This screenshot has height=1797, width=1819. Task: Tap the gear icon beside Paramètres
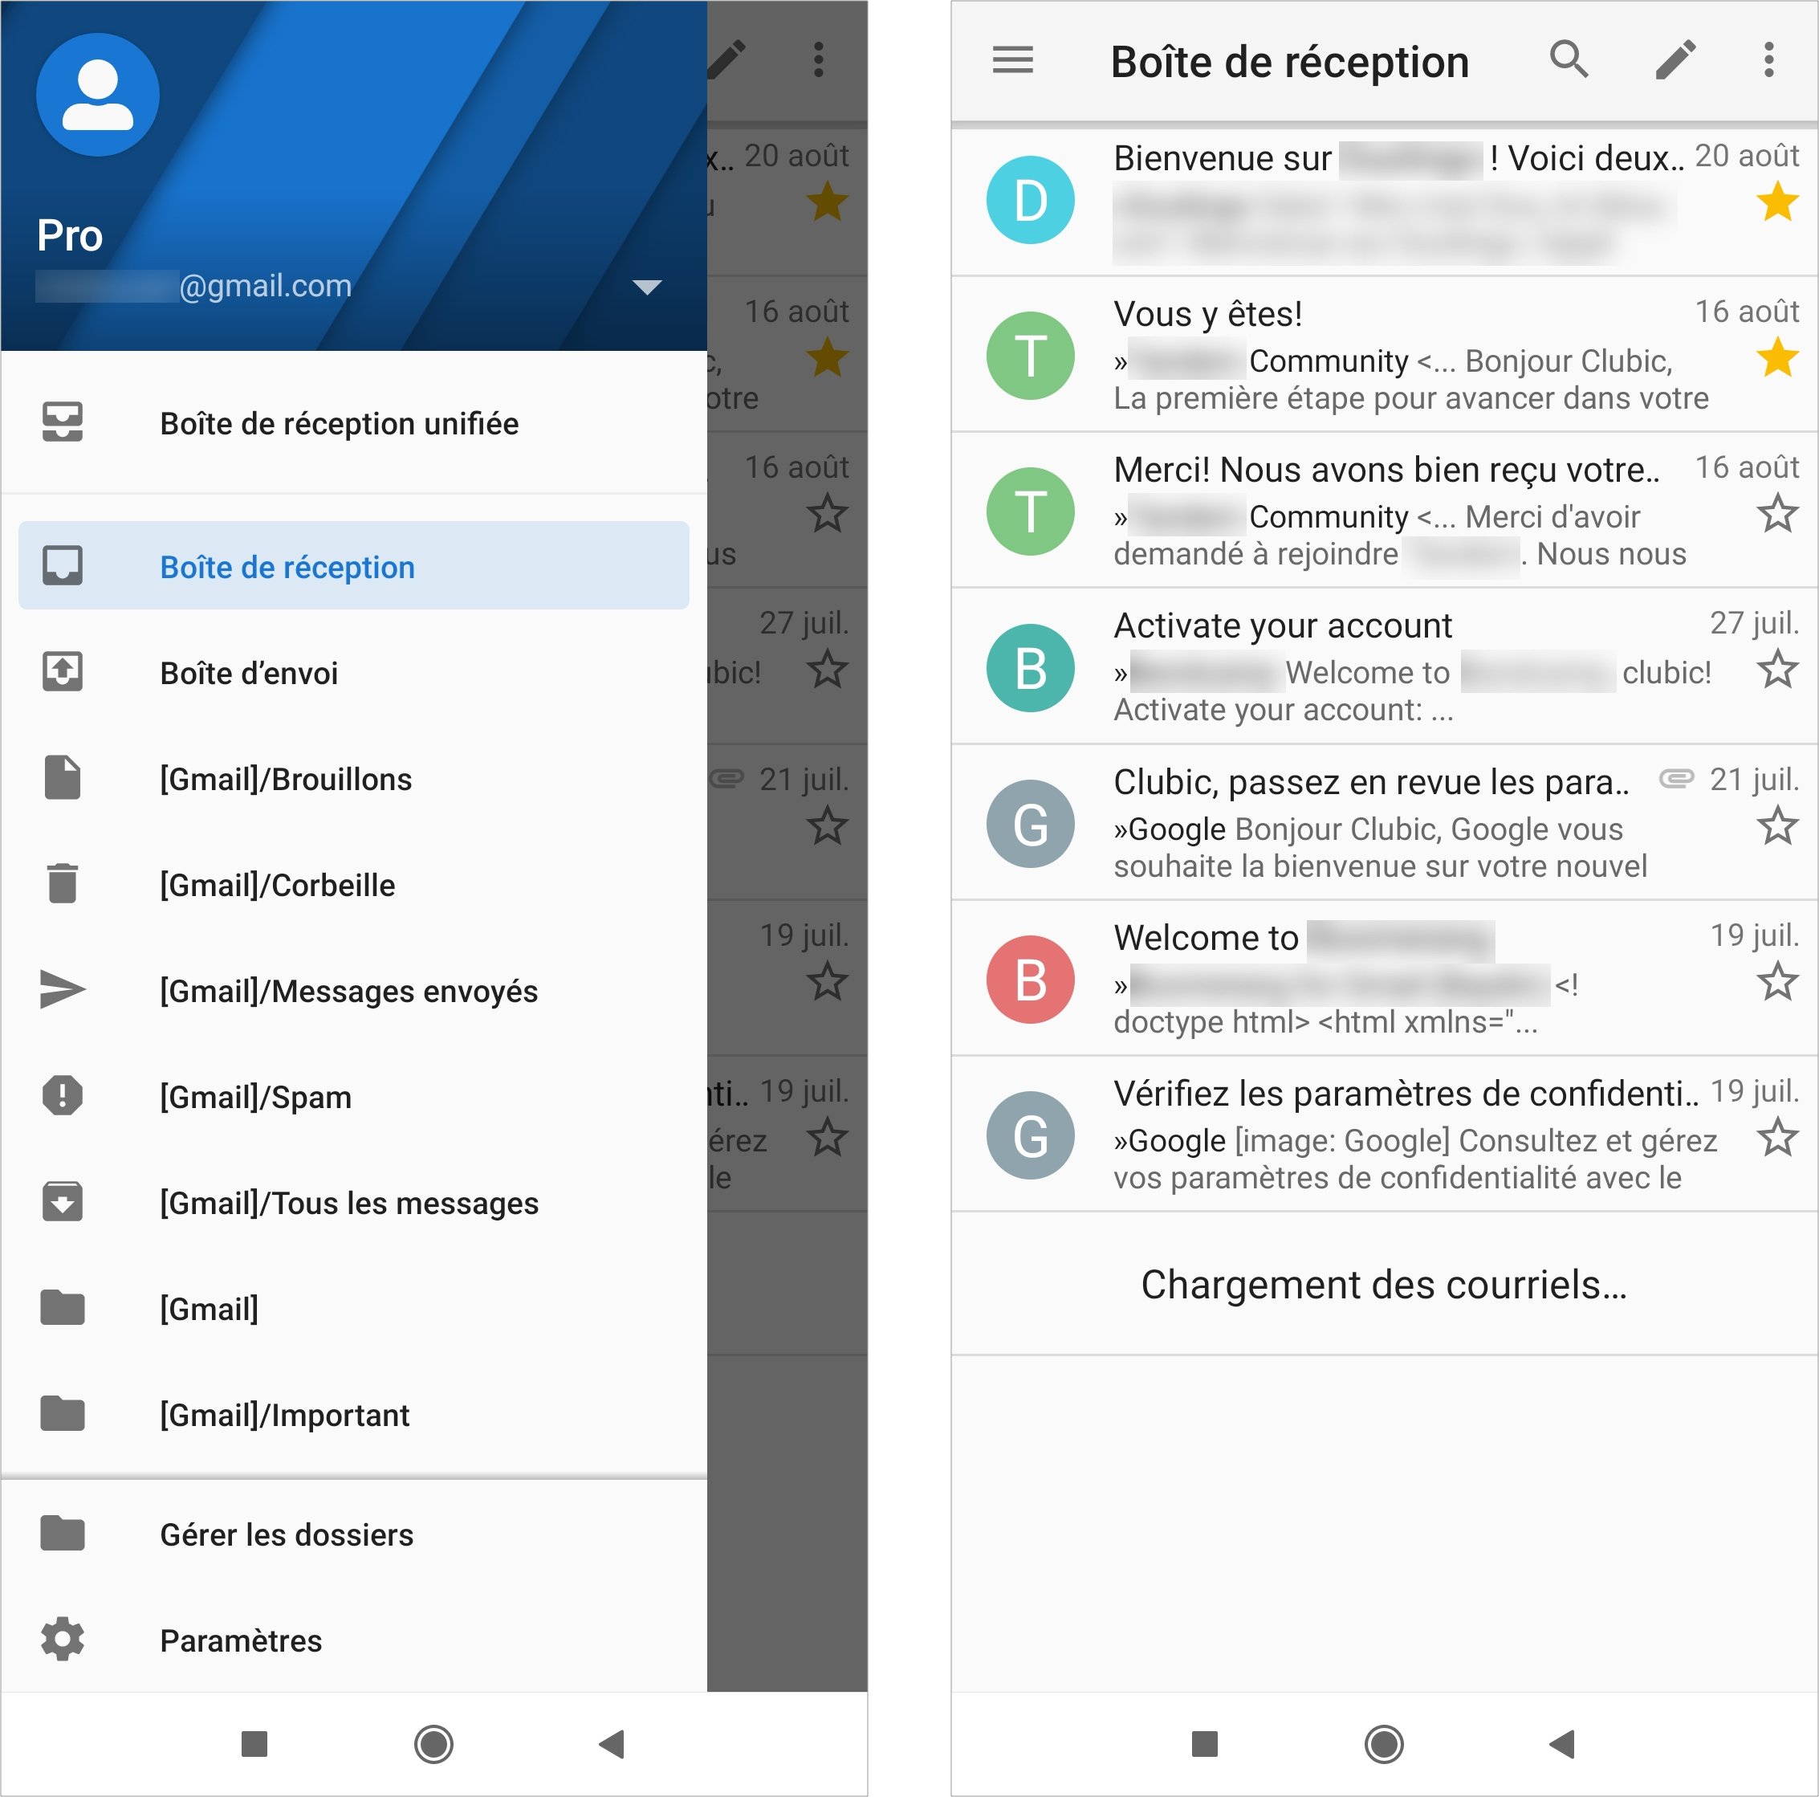tap(62, 1640)
